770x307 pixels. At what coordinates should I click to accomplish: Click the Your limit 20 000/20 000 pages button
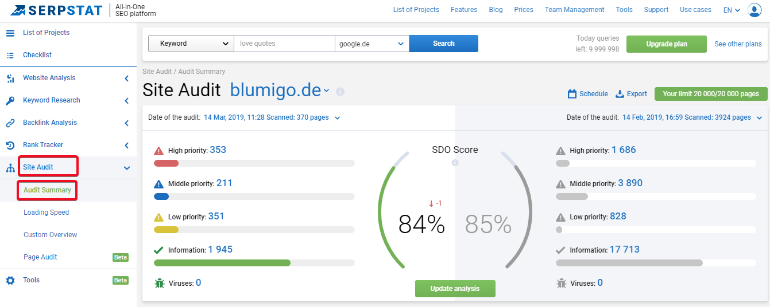[711, 94]
